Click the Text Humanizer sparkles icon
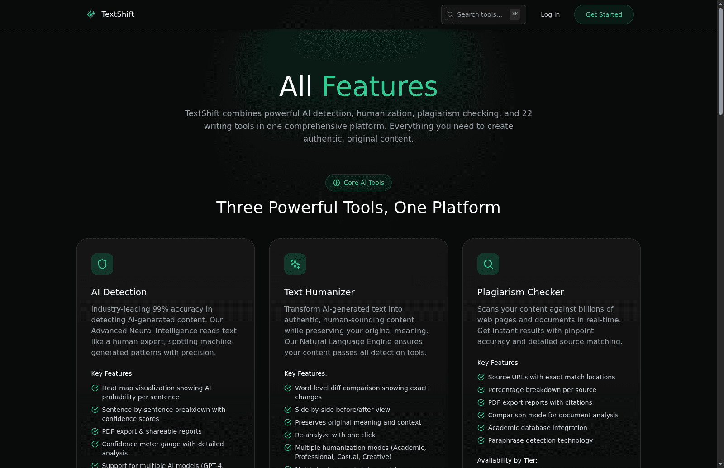The height and width of the screenshot is (468, 724). (295, 264)
